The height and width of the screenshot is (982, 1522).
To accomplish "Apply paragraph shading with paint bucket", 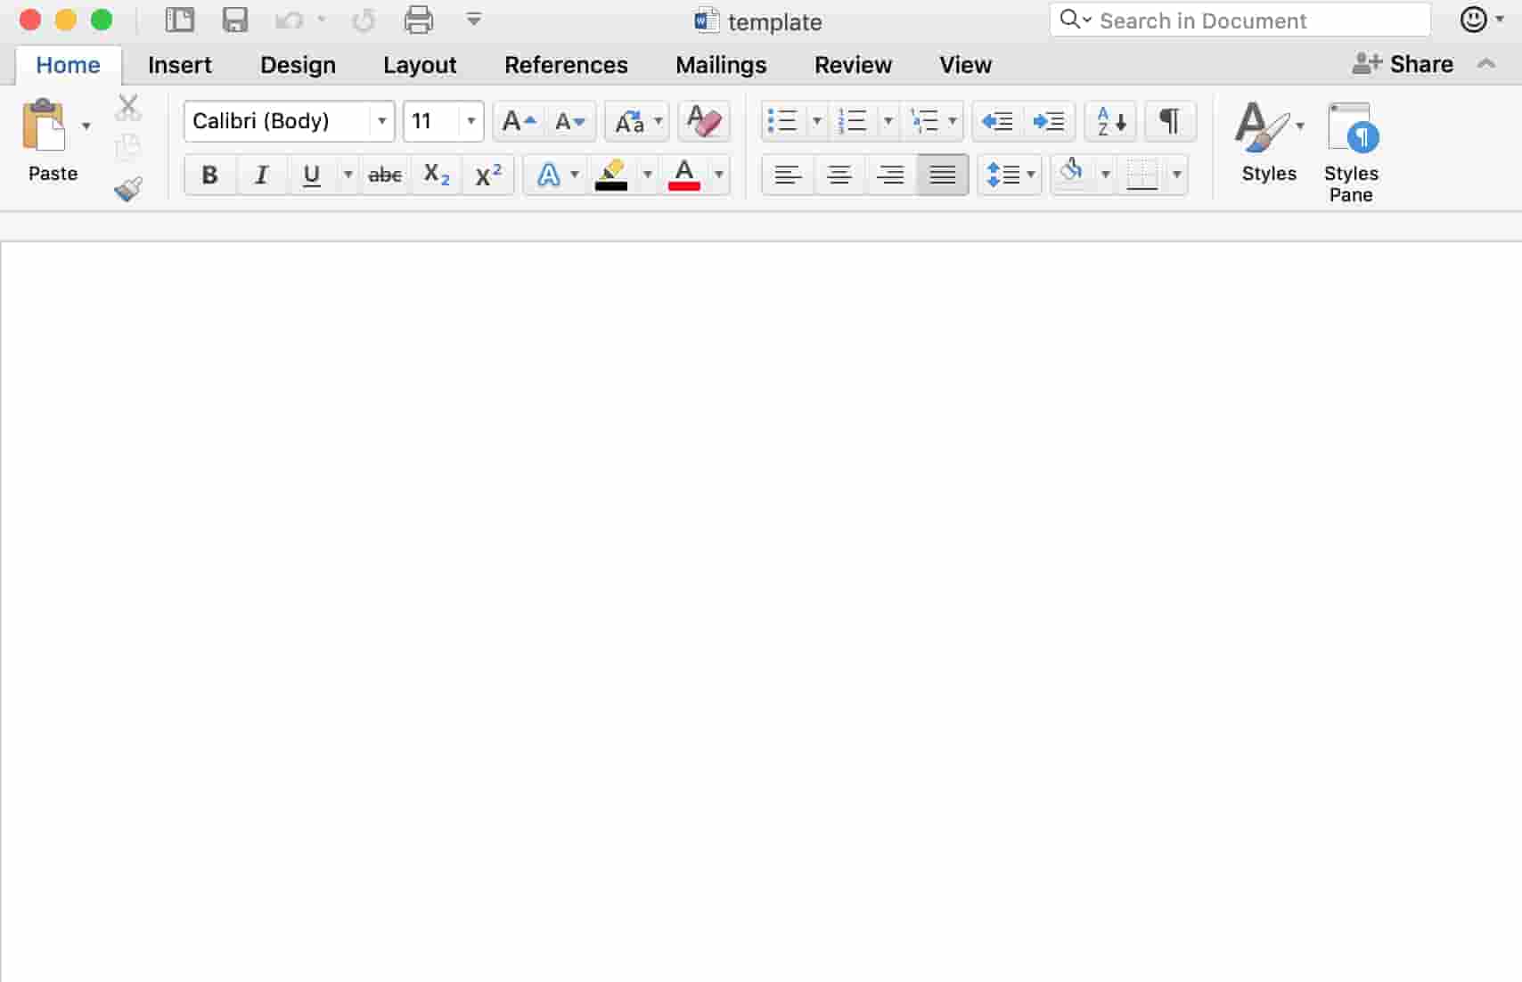I will click(1072, 171).
